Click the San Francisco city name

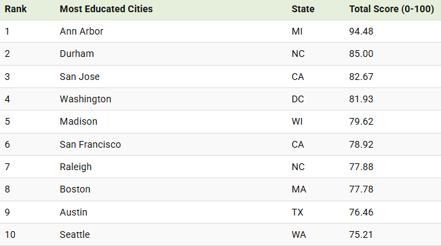[90, 144]
